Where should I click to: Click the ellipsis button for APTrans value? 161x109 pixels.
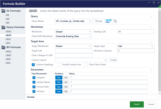click(x=151, y=92)
